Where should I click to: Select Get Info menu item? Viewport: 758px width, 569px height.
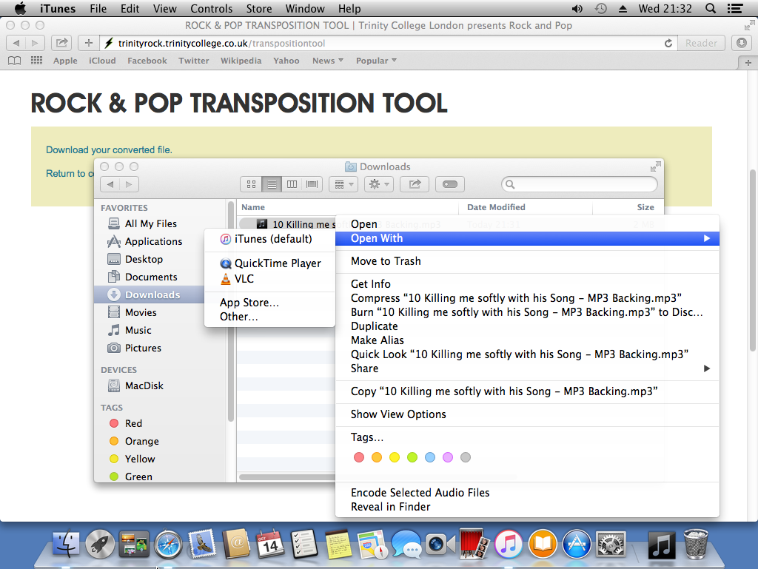click(x=527, y=283)
